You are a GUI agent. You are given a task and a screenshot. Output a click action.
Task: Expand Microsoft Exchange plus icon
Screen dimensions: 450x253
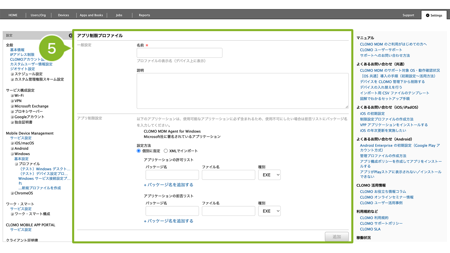12,106
